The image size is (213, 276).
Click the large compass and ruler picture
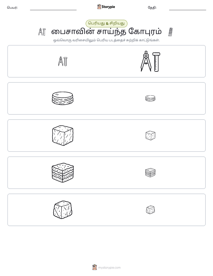tap(150, 61)
